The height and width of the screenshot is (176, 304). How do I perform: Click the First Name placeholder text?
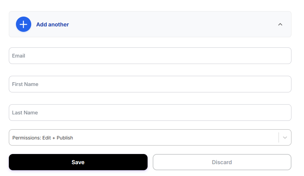(25, 84)
